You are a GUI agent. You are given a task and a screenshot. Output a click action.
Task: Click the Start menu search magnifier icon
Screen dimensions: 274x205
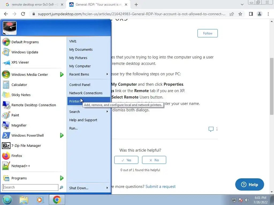coord(61,187)
